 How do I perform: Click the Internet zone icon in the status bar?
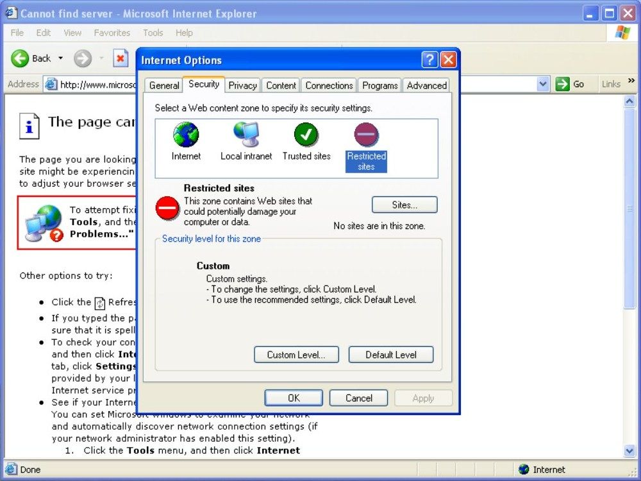tap(524, 469)
